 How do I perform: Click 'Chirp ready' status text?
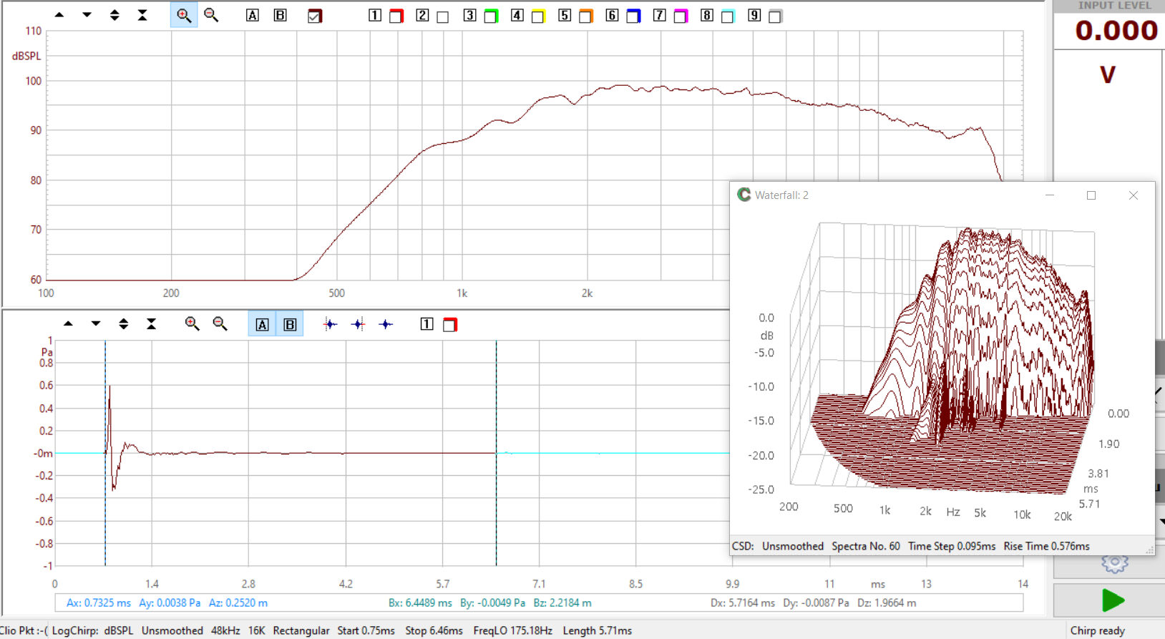point(1098,630)
